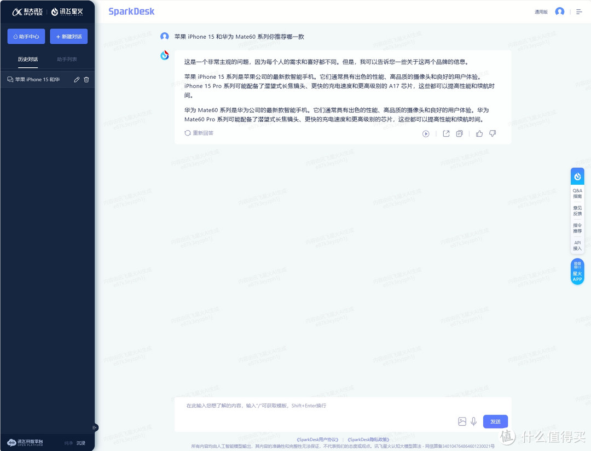Start voice input with microphone icon
Screen dimensions: 591x451
click(x=474, y=421)
